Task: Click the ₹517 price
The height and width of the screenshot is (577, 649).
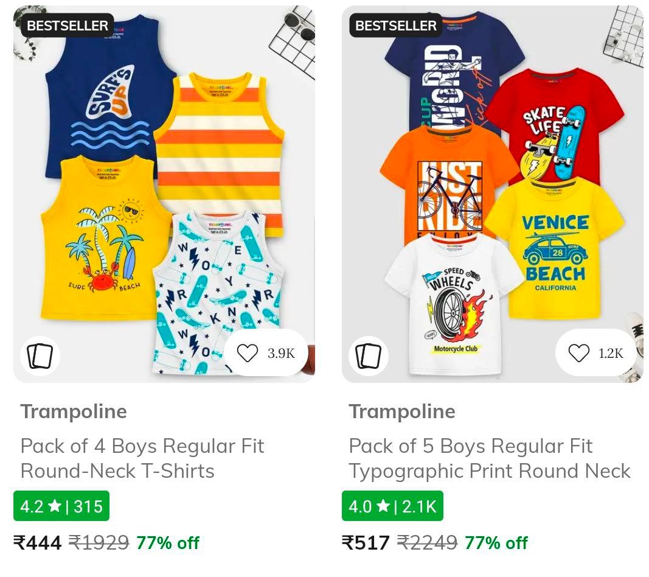Action: pos(366,542)
